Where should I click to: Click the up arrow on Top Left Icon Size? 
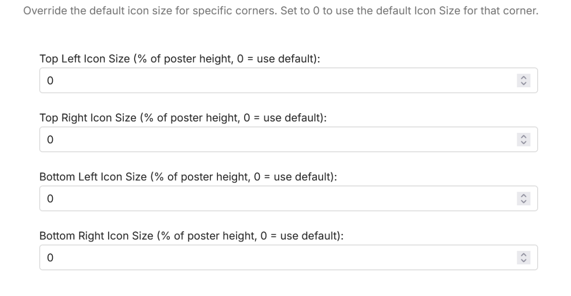click(x=524, y=78)
